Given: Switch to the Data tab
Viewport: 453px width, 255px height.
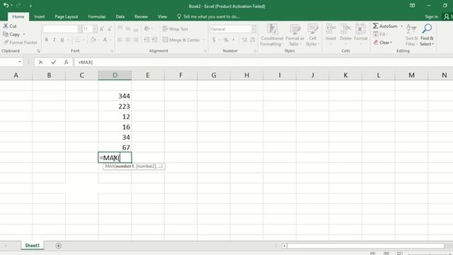Looking at the screenshot, I should tap(120, 17).
